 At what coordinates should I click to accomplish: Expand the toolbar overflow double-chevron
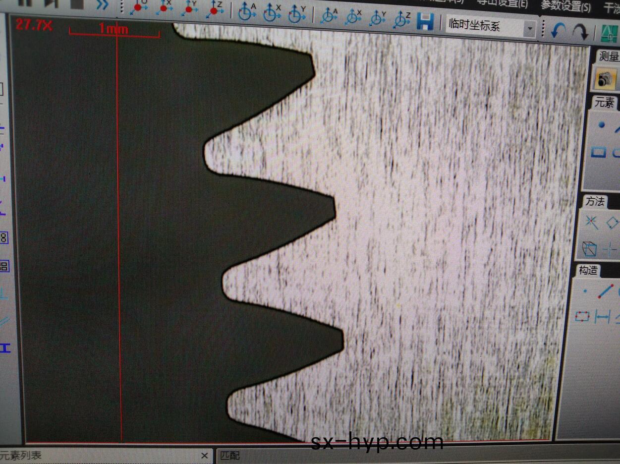102,5
